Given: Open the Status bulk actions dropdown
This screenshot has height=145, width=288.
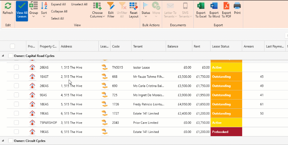Looking at the screenshot, I should (146, 10).
